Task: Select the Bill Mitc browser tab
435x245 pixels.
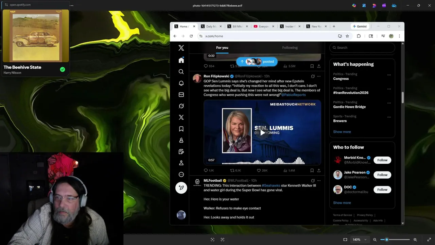Action: tap(238, 27)
